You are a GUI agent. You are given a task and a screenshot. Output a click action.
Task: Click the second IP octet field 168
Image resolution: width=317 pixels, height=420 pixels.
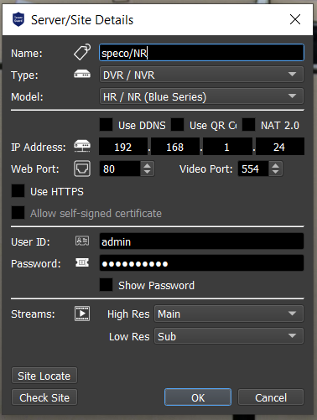click(x=175, y=147)
